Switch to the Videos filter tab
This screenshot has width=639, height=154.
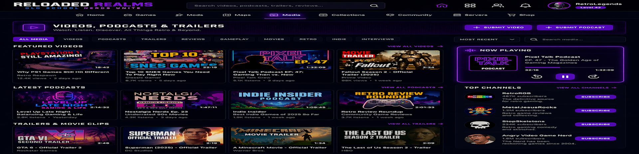[x=73, y=39]
